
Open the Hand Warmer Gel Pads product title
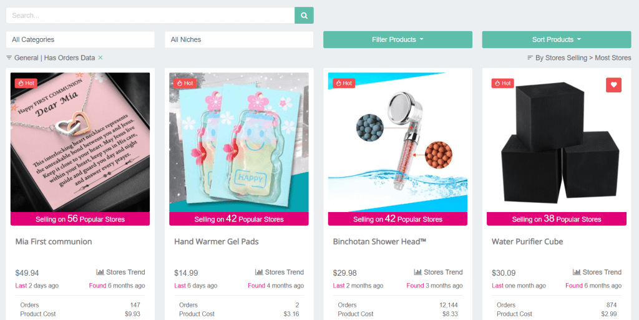tap(217, 241)
